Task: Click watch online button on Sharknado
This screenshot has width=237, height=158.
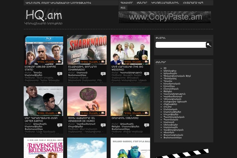Action: point(92,62)
